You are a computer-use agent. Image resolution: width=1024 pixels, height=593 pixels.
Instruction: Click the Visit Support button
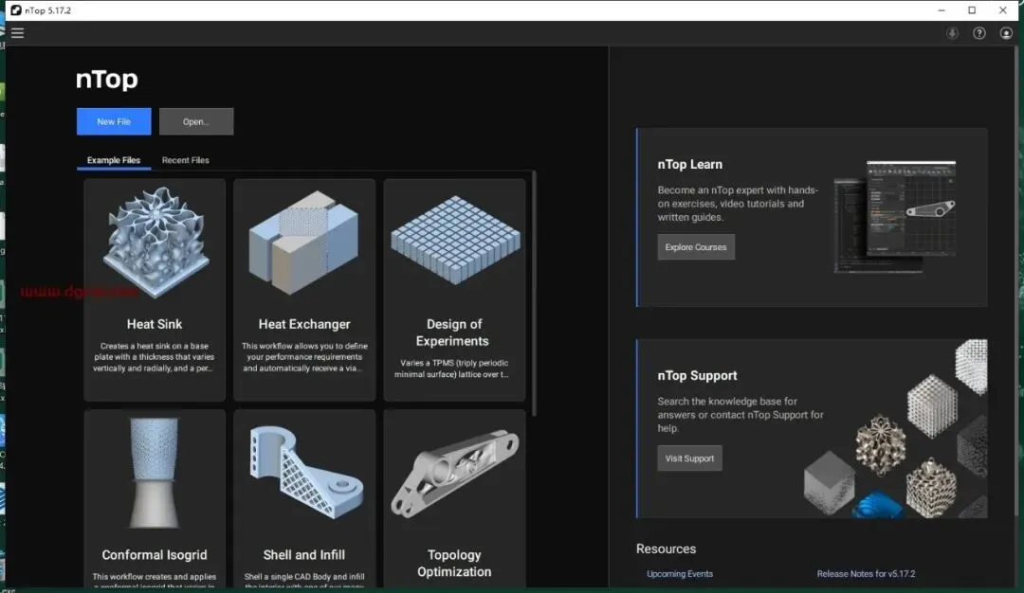pos(689,458)
